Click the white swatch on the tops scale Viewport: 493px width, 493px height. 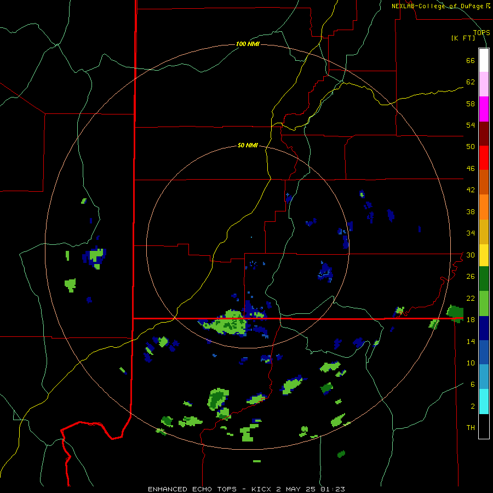(484, 60)
